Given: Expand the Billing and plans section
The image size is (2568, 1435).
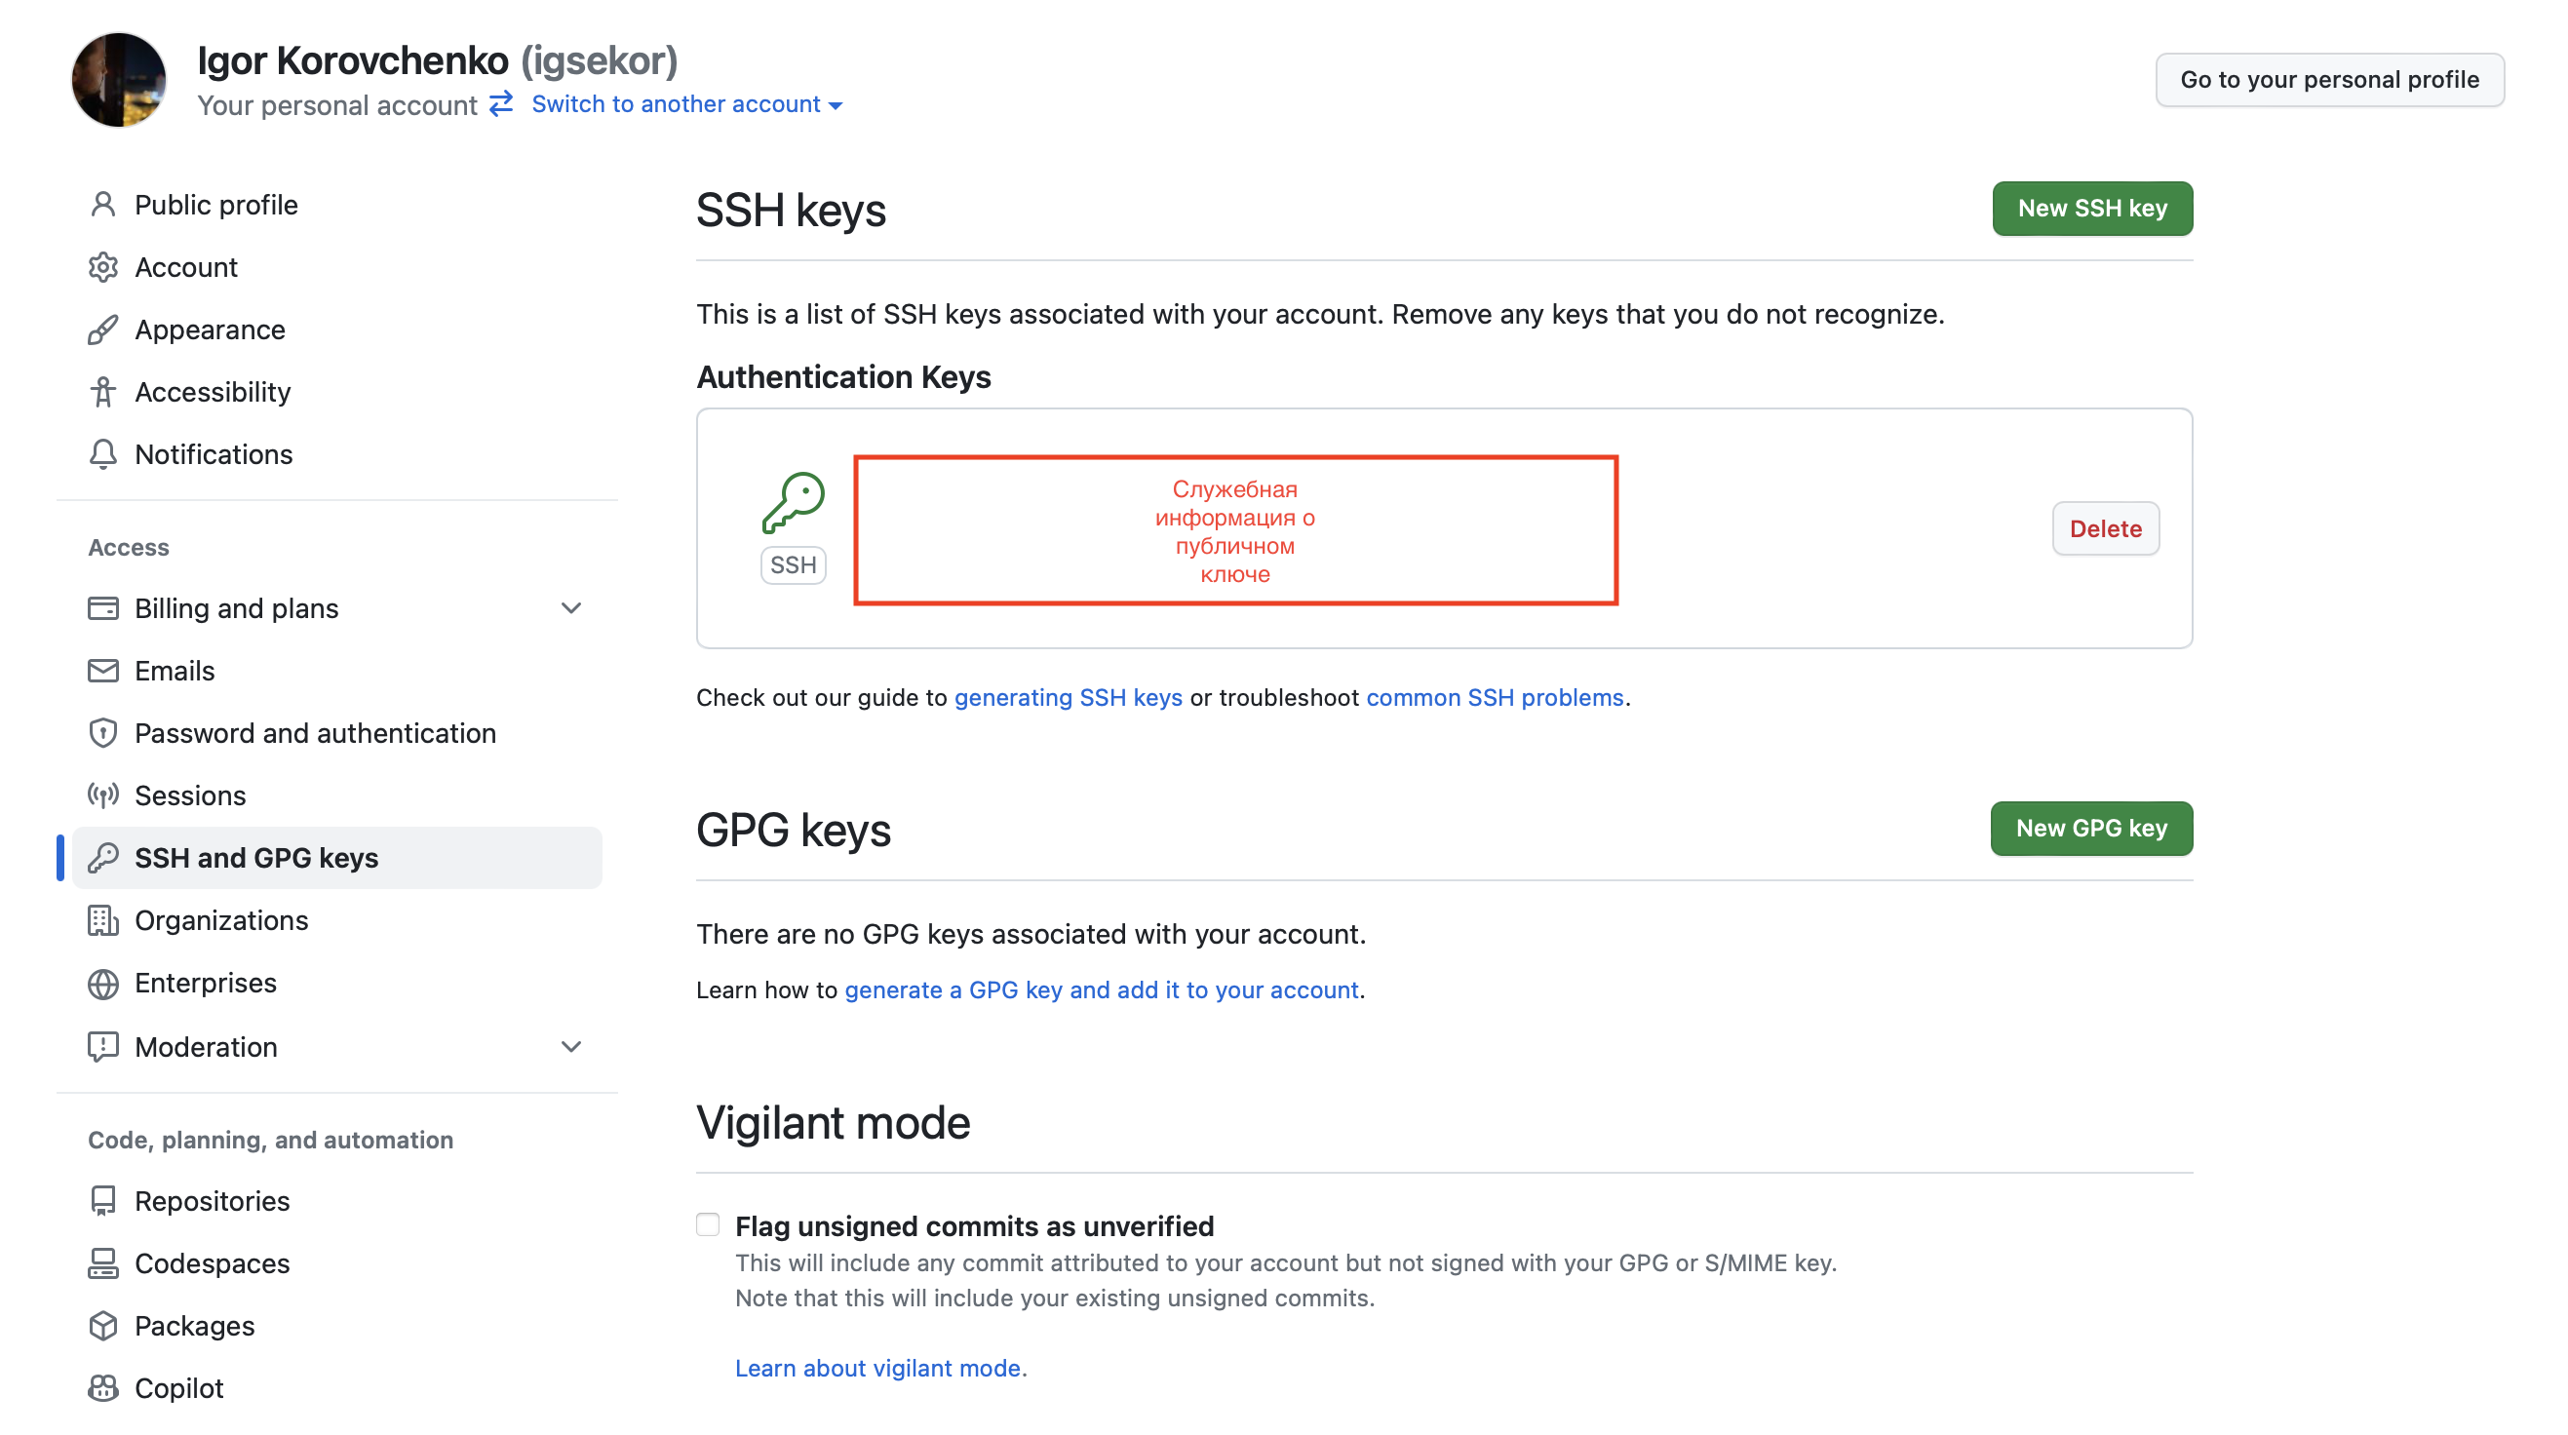Looking at the screenshot, I should click(x=571, y=608).
